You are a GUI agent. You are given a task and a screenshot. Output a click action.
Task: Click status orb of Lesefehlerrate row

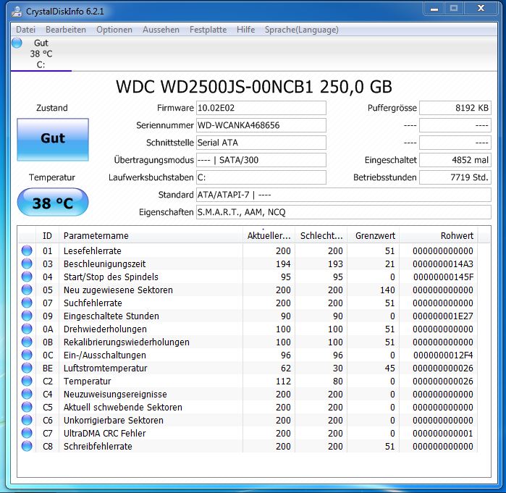[27, 250]
